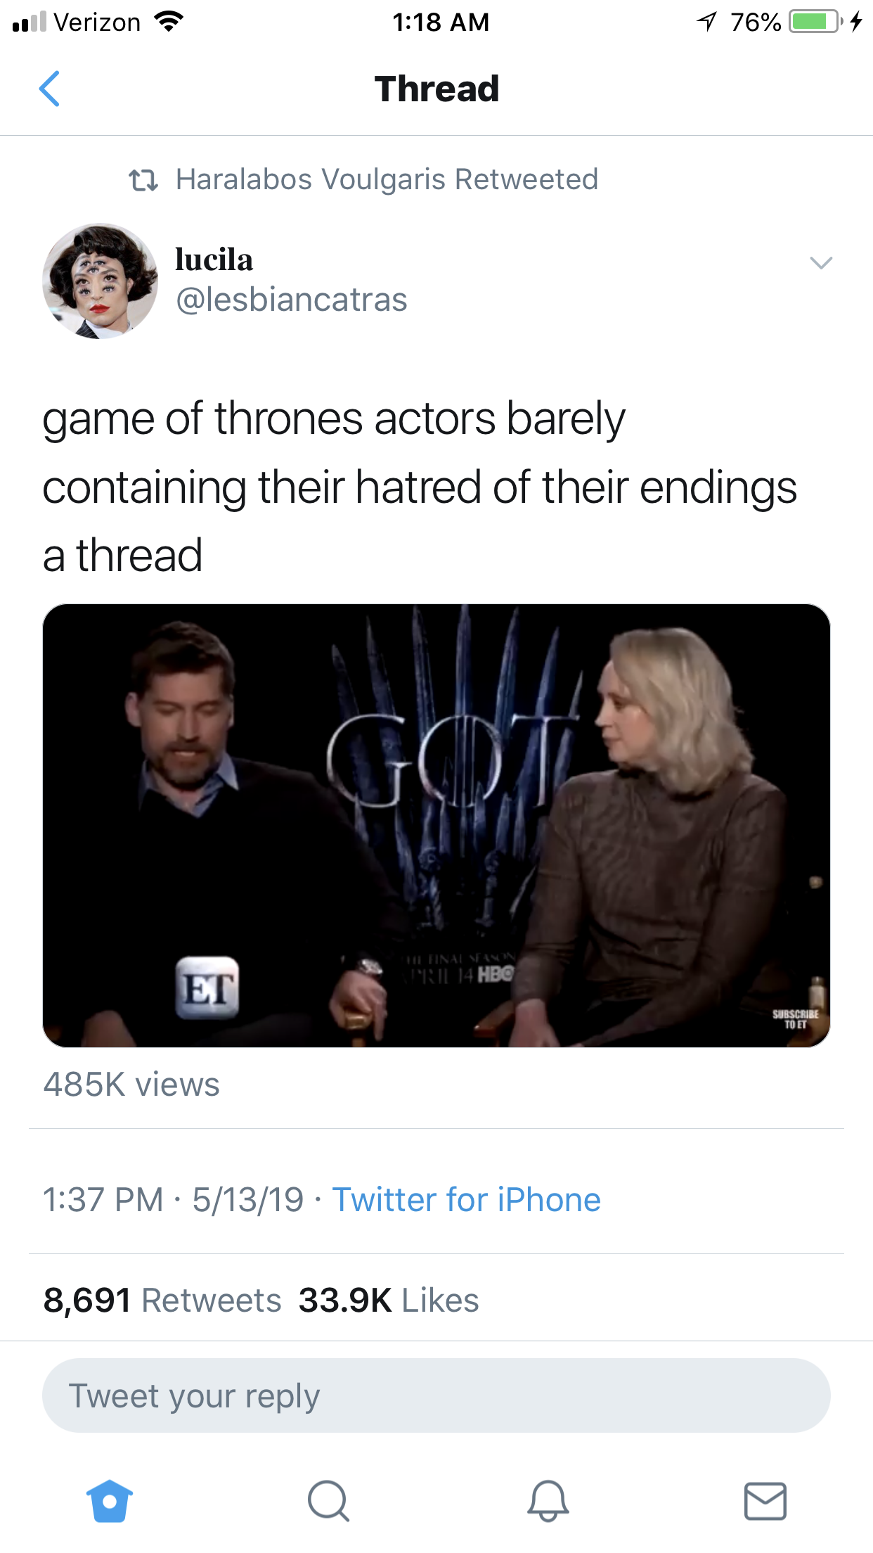Open the Messages envelope icon
873x1553 pixels.
coord(765,1501)
